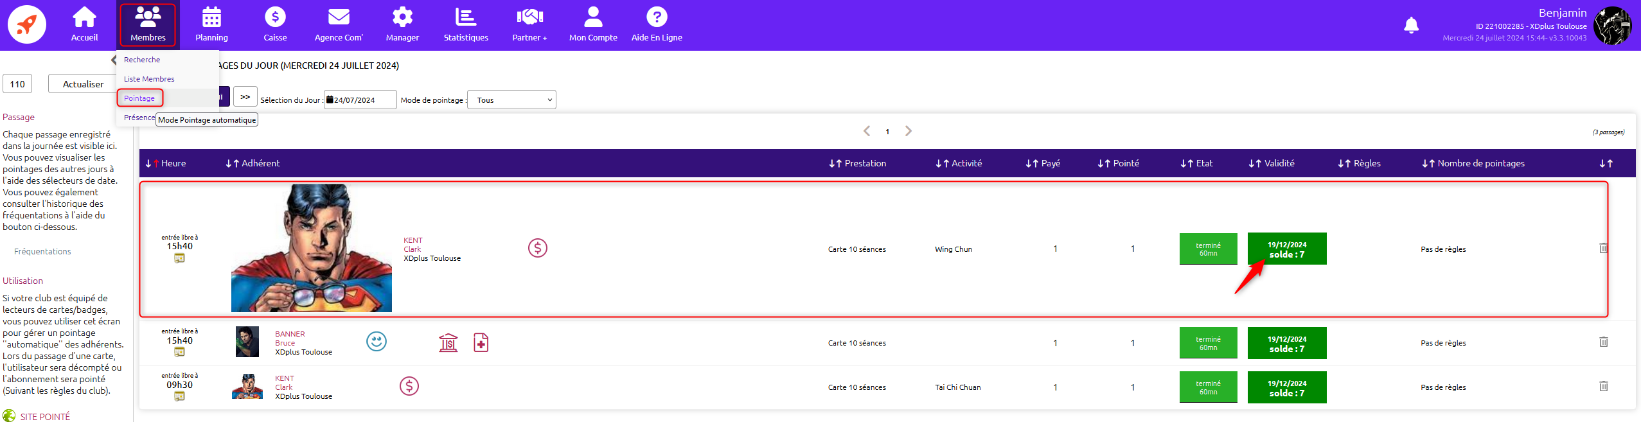Viewport: 1641px width, 422px height.
Task: Click Bruce Banner's photo thumbnail
Action: click(247, 342)
